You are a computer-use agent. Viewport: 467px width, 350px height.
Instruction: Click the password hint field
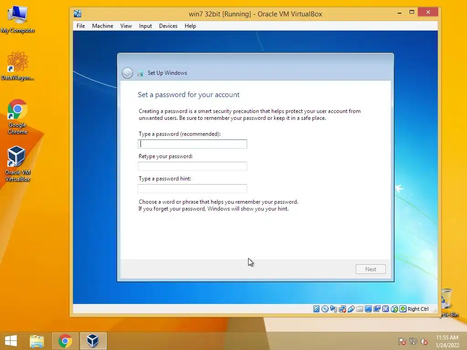[x=192, y=189]
